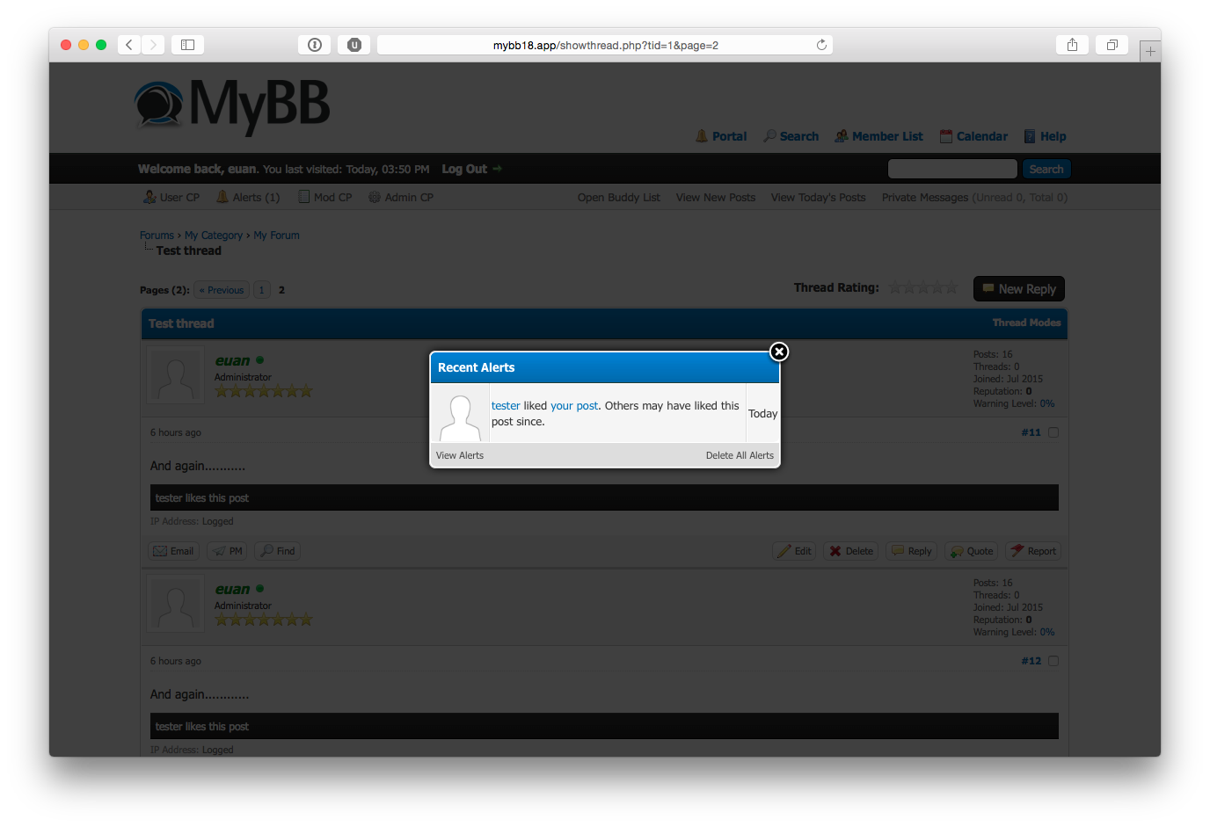Go to Previous page
The image size is (1210, 827).
coord(222,290)
